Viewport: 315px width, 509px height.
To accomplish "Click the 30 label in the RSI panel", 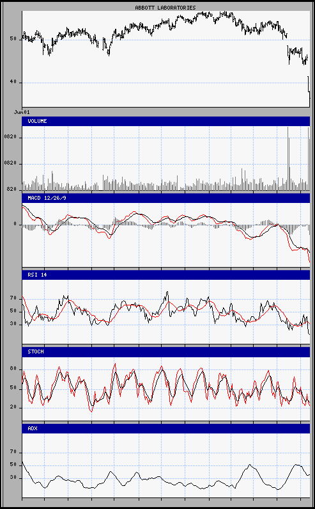I will 13,325.
